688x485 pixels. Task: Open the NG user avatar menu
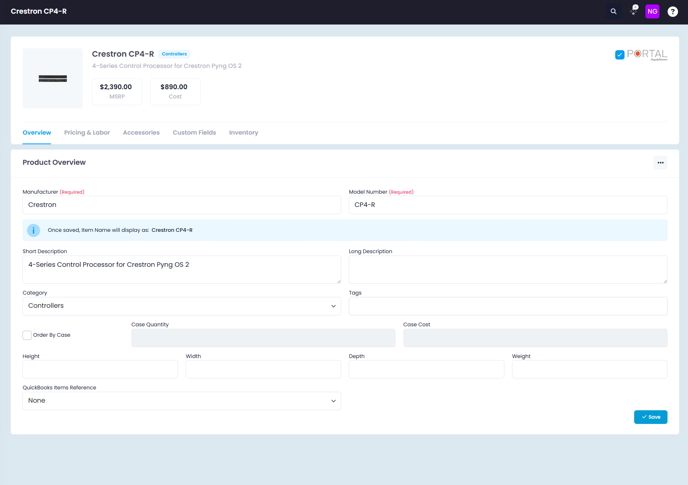pos(652,12)
